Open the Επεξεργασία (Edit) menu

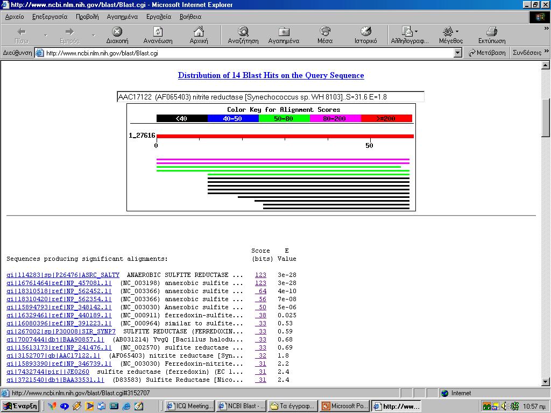(50, 17)
